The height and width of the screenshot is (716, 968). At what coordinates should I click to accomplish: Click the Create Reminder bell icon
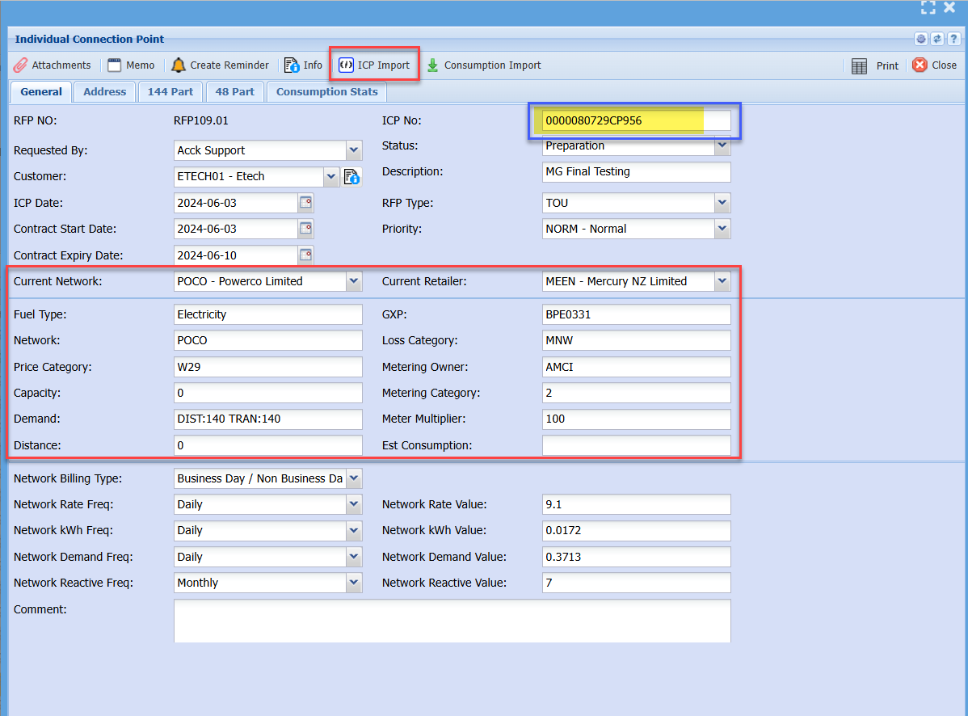point(178,65)
